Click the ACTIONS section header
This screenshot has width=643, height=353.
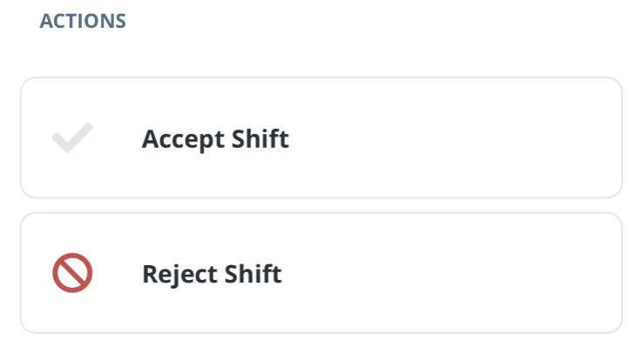pyautogui.click(x=83, y=21)
